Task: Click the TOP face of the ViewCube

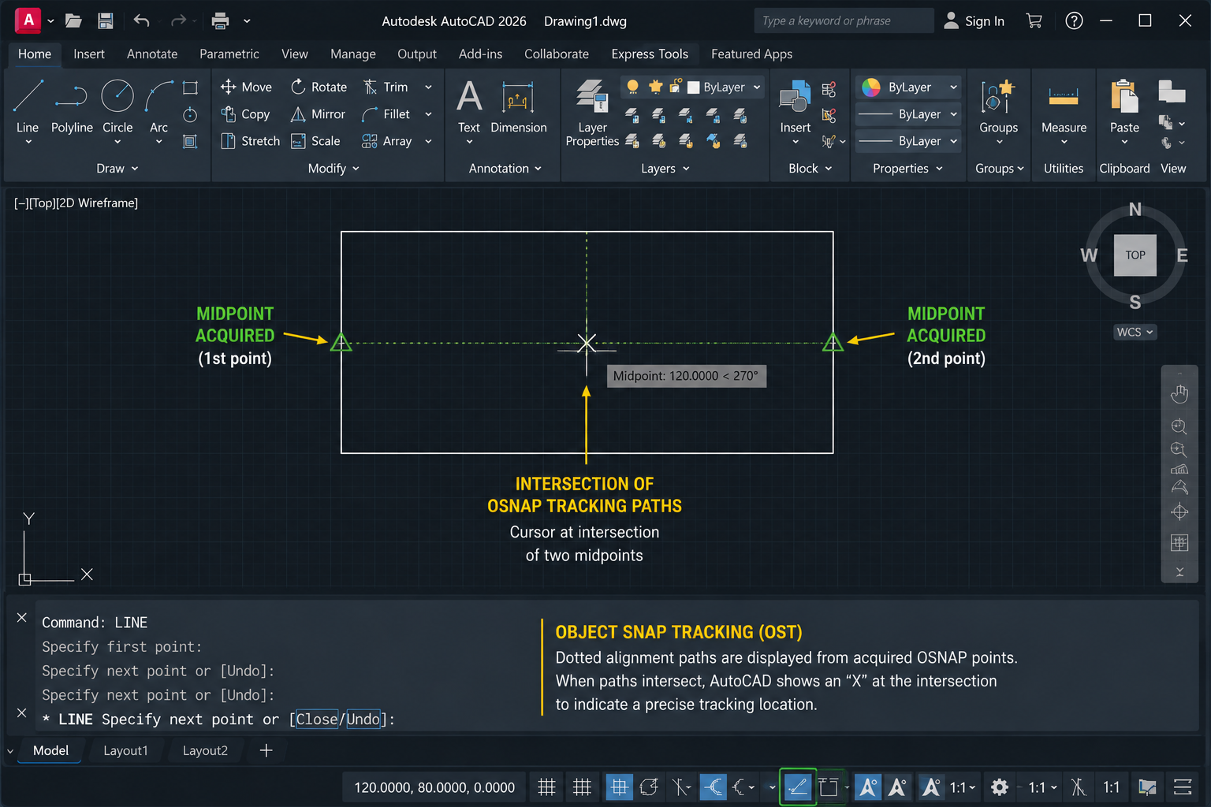Action: (x=1135, y=255)
